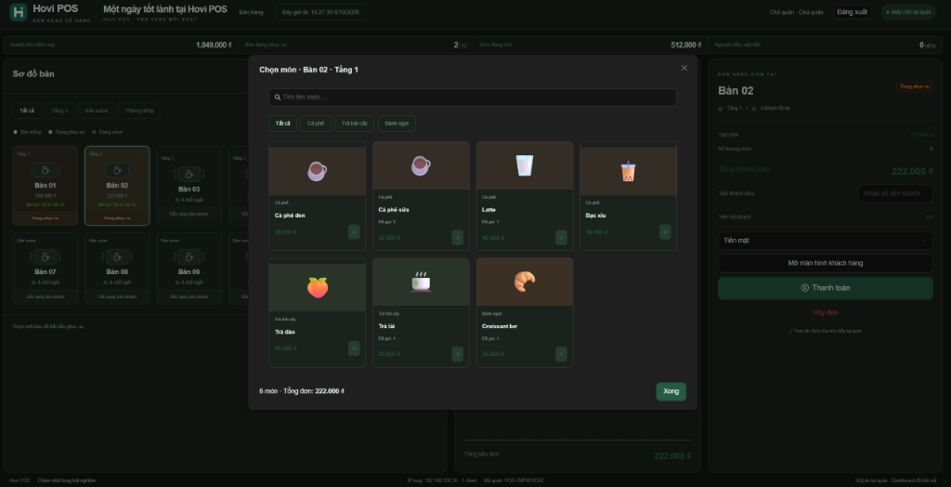Click the cup icon on Bàn 01
This screenshot has height=487, width=951.
(x=46, y=170)
